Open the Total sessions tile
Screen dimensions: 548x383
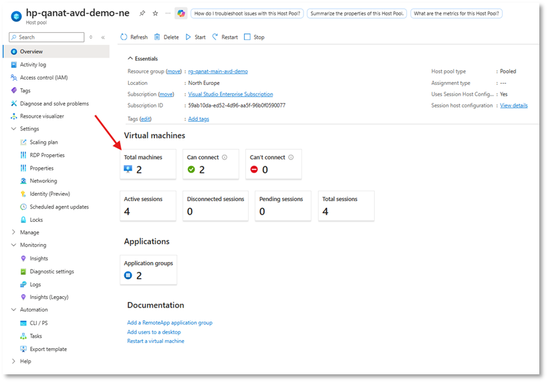[x=346, y=206]
